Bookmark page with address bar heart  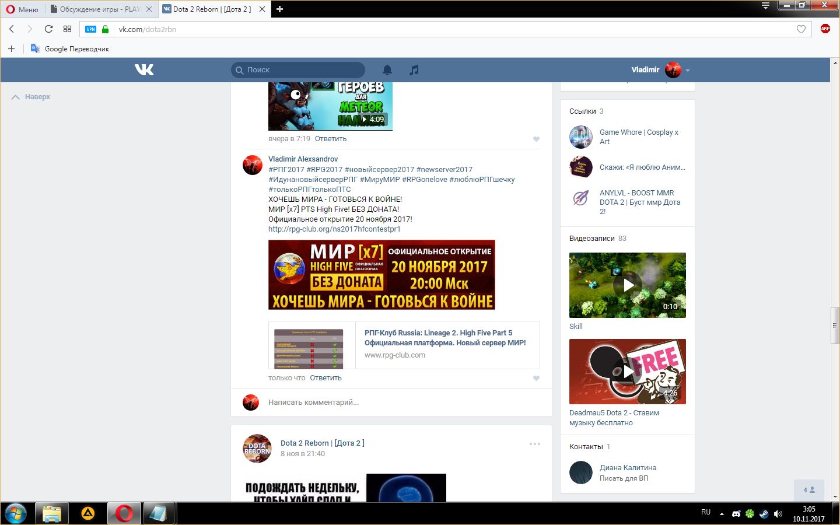(801, 29)
